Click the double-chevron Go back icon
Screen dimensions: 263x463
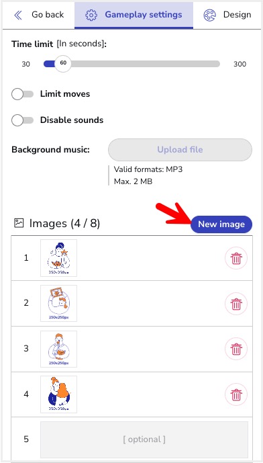point(18,15)
